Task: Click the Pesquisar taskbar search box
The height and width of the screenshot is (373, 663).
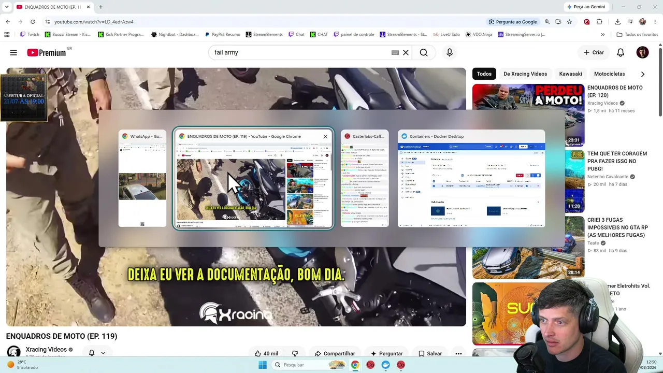Action: coord(309,365)
